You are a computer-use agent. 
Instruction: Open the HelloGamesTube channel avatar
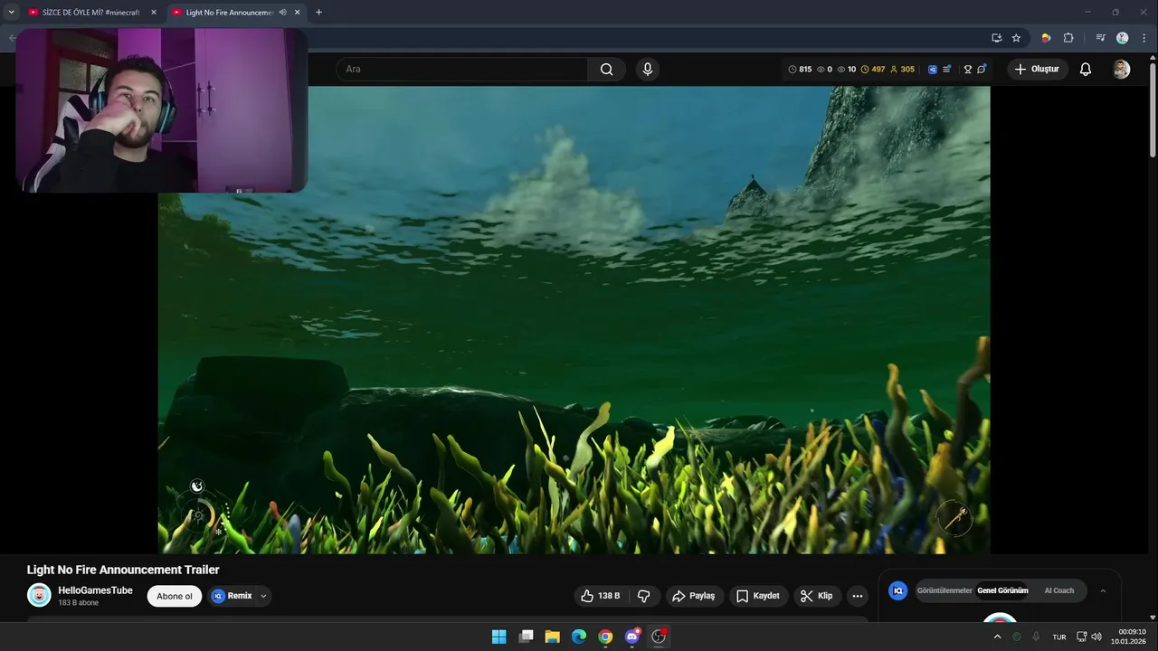(39, 595)
